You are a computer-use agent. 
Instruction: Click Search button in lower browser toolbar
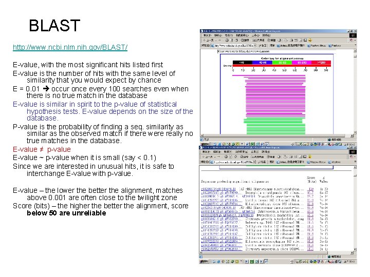tap(244, 156)
